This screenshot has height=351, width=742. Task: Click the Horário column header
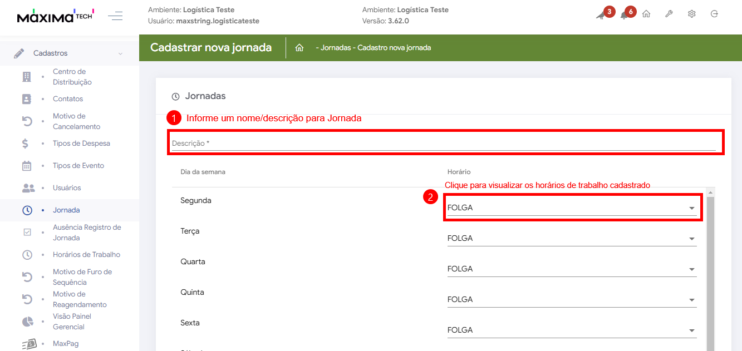click(459, 172)
